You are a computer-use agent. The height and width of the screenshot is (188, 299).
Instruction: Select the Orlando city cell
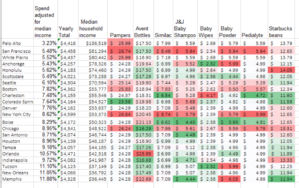tap(17, 153)
